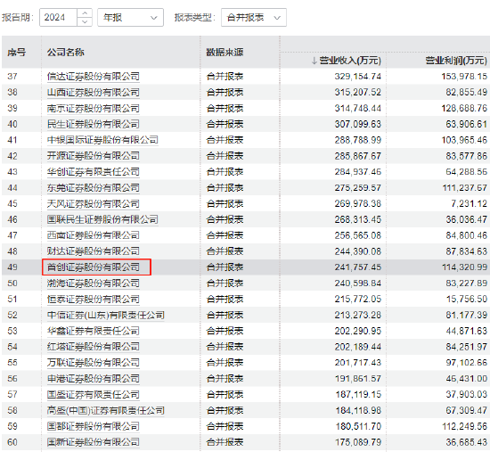Open 开源证券股份有限公司 link
Screen dimensions: 490x452
pyautogui.click(x=94, y=156)
